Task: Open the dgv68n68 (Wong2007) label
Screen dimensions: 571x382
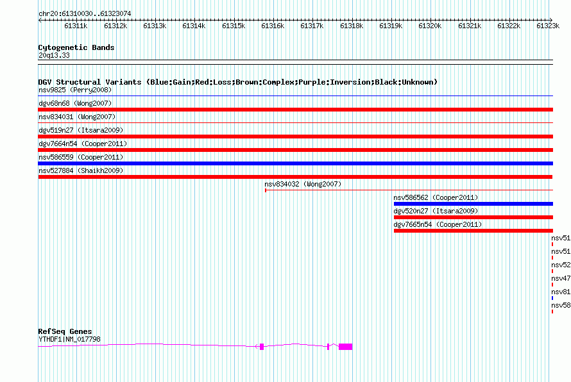Action: [75, 103]
